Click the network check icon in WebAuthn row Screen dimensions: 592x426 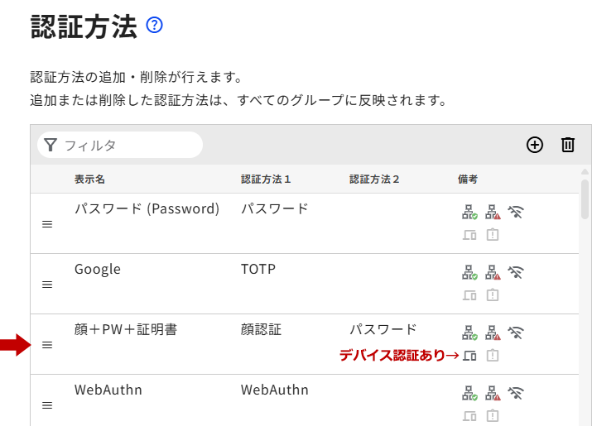(x=469, y=394)
